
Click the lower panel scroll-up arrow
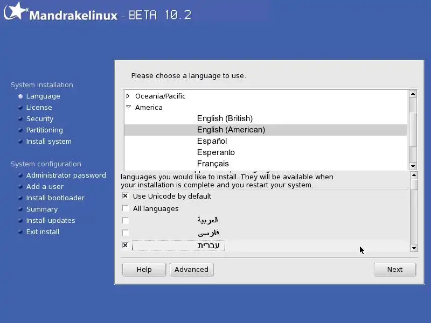pos(414,175)
